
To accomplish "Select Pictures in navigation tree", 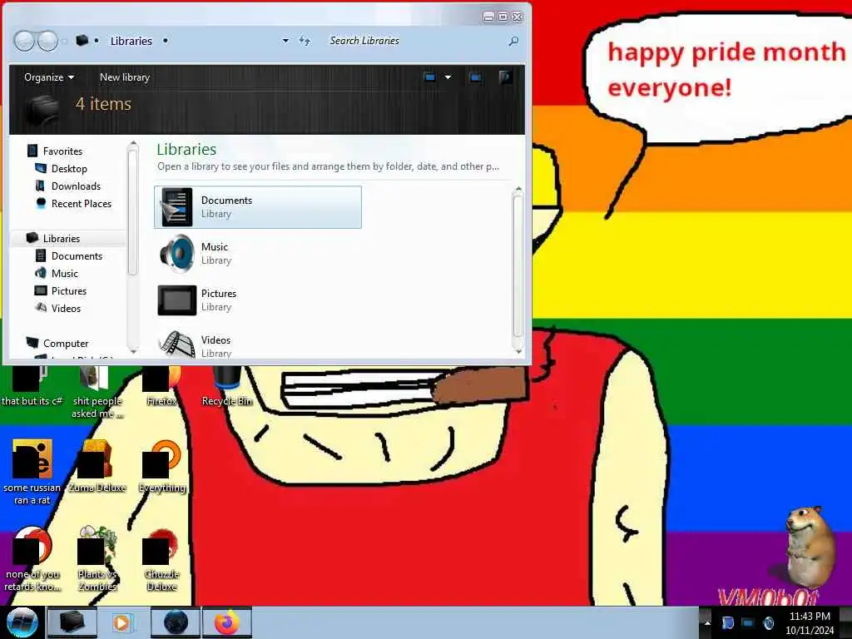I will [68, 290].
